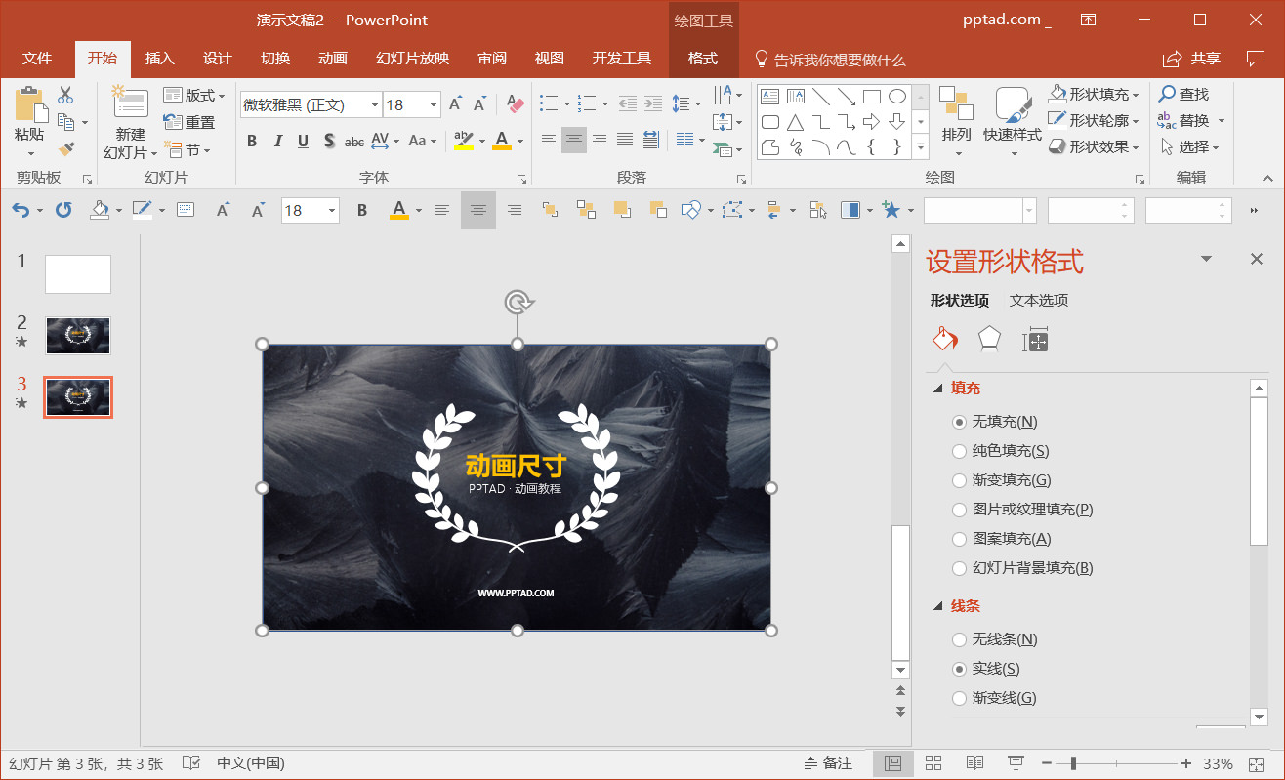Viewport: 1285px width, 780px height.
Task: Open the font name dropdown
Action: [375, 104]
